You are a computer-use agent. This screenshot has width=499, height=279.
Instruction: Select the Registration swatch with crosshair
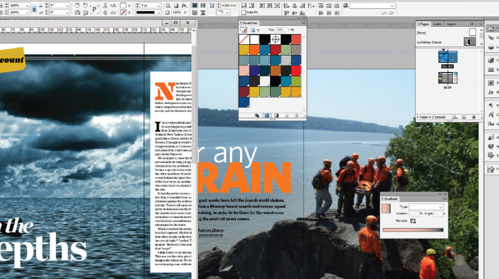[x=276, y=39]
